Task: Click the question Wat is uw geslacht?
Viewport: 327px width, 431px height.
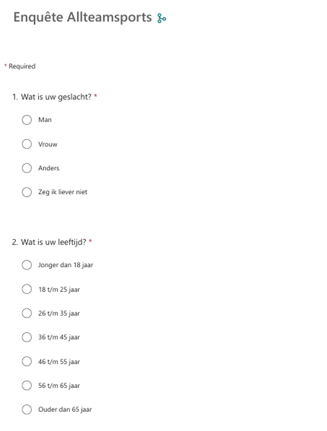Action: tap(56, 97)
